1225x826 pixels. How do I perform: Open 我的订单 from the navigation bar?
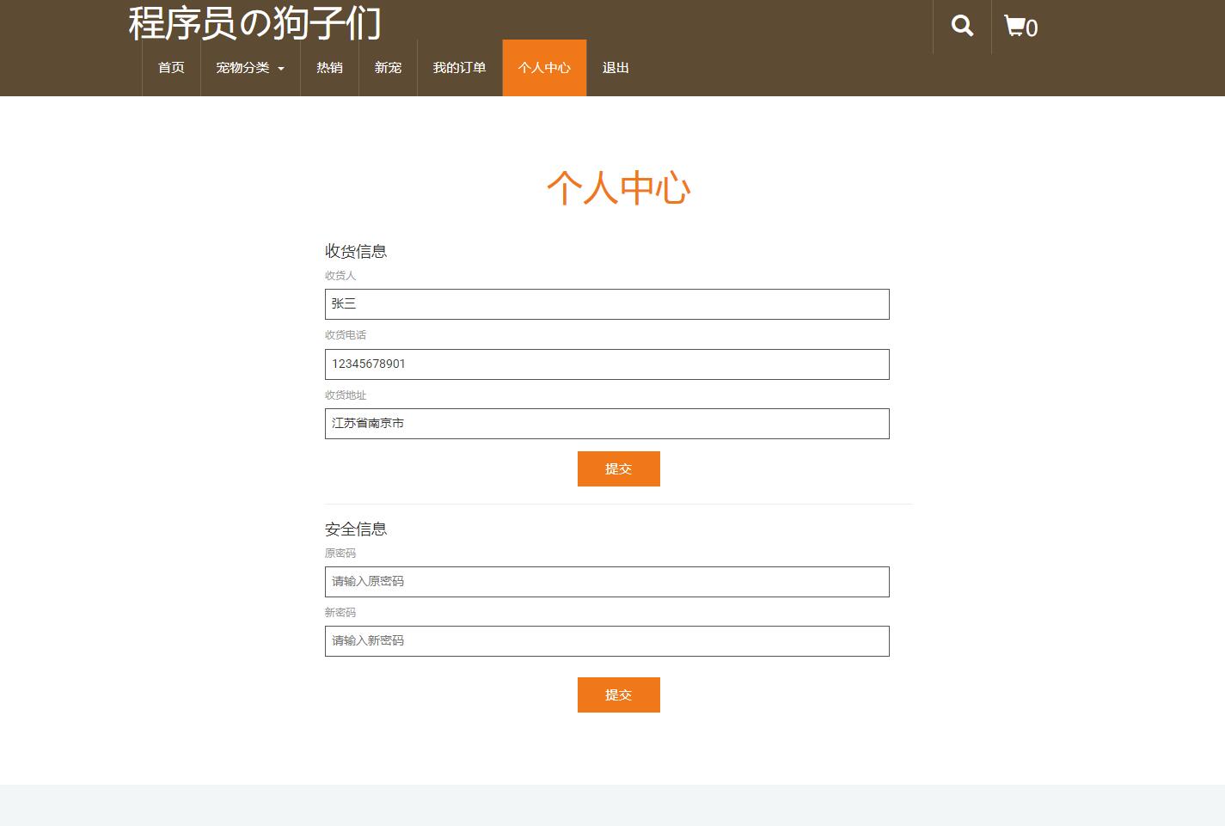[x=460, y=68]
